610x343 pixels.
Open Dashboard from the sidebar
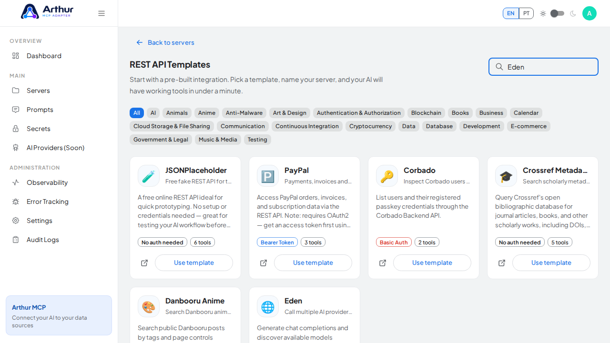59,56
